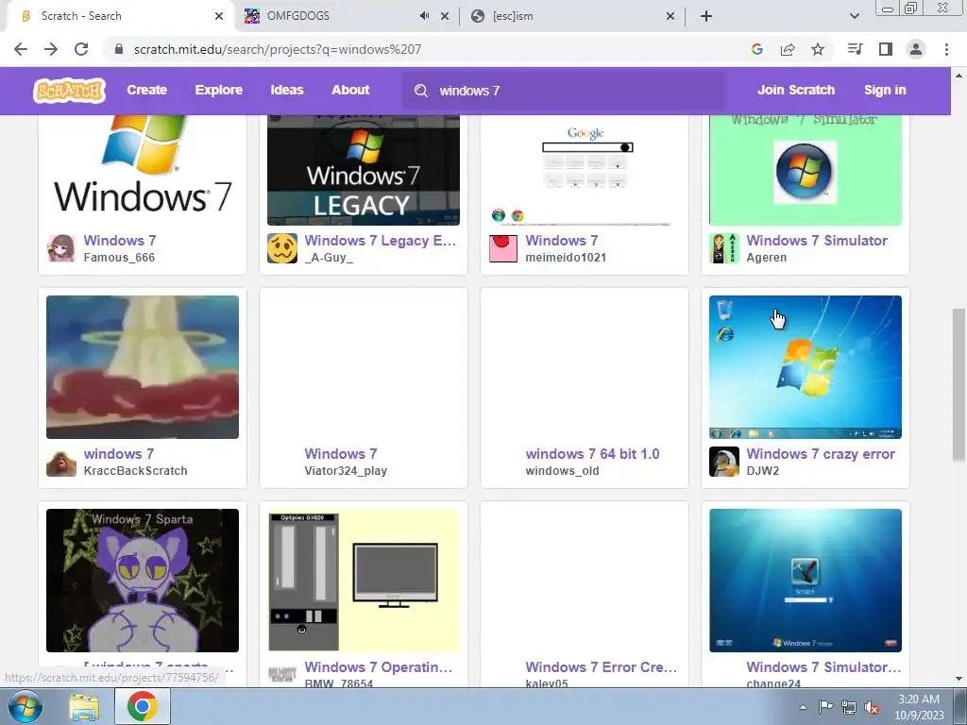Open Windows 7 Simulator by Ageren
Screen dimensions: 967x725
[x=817, y=241]
